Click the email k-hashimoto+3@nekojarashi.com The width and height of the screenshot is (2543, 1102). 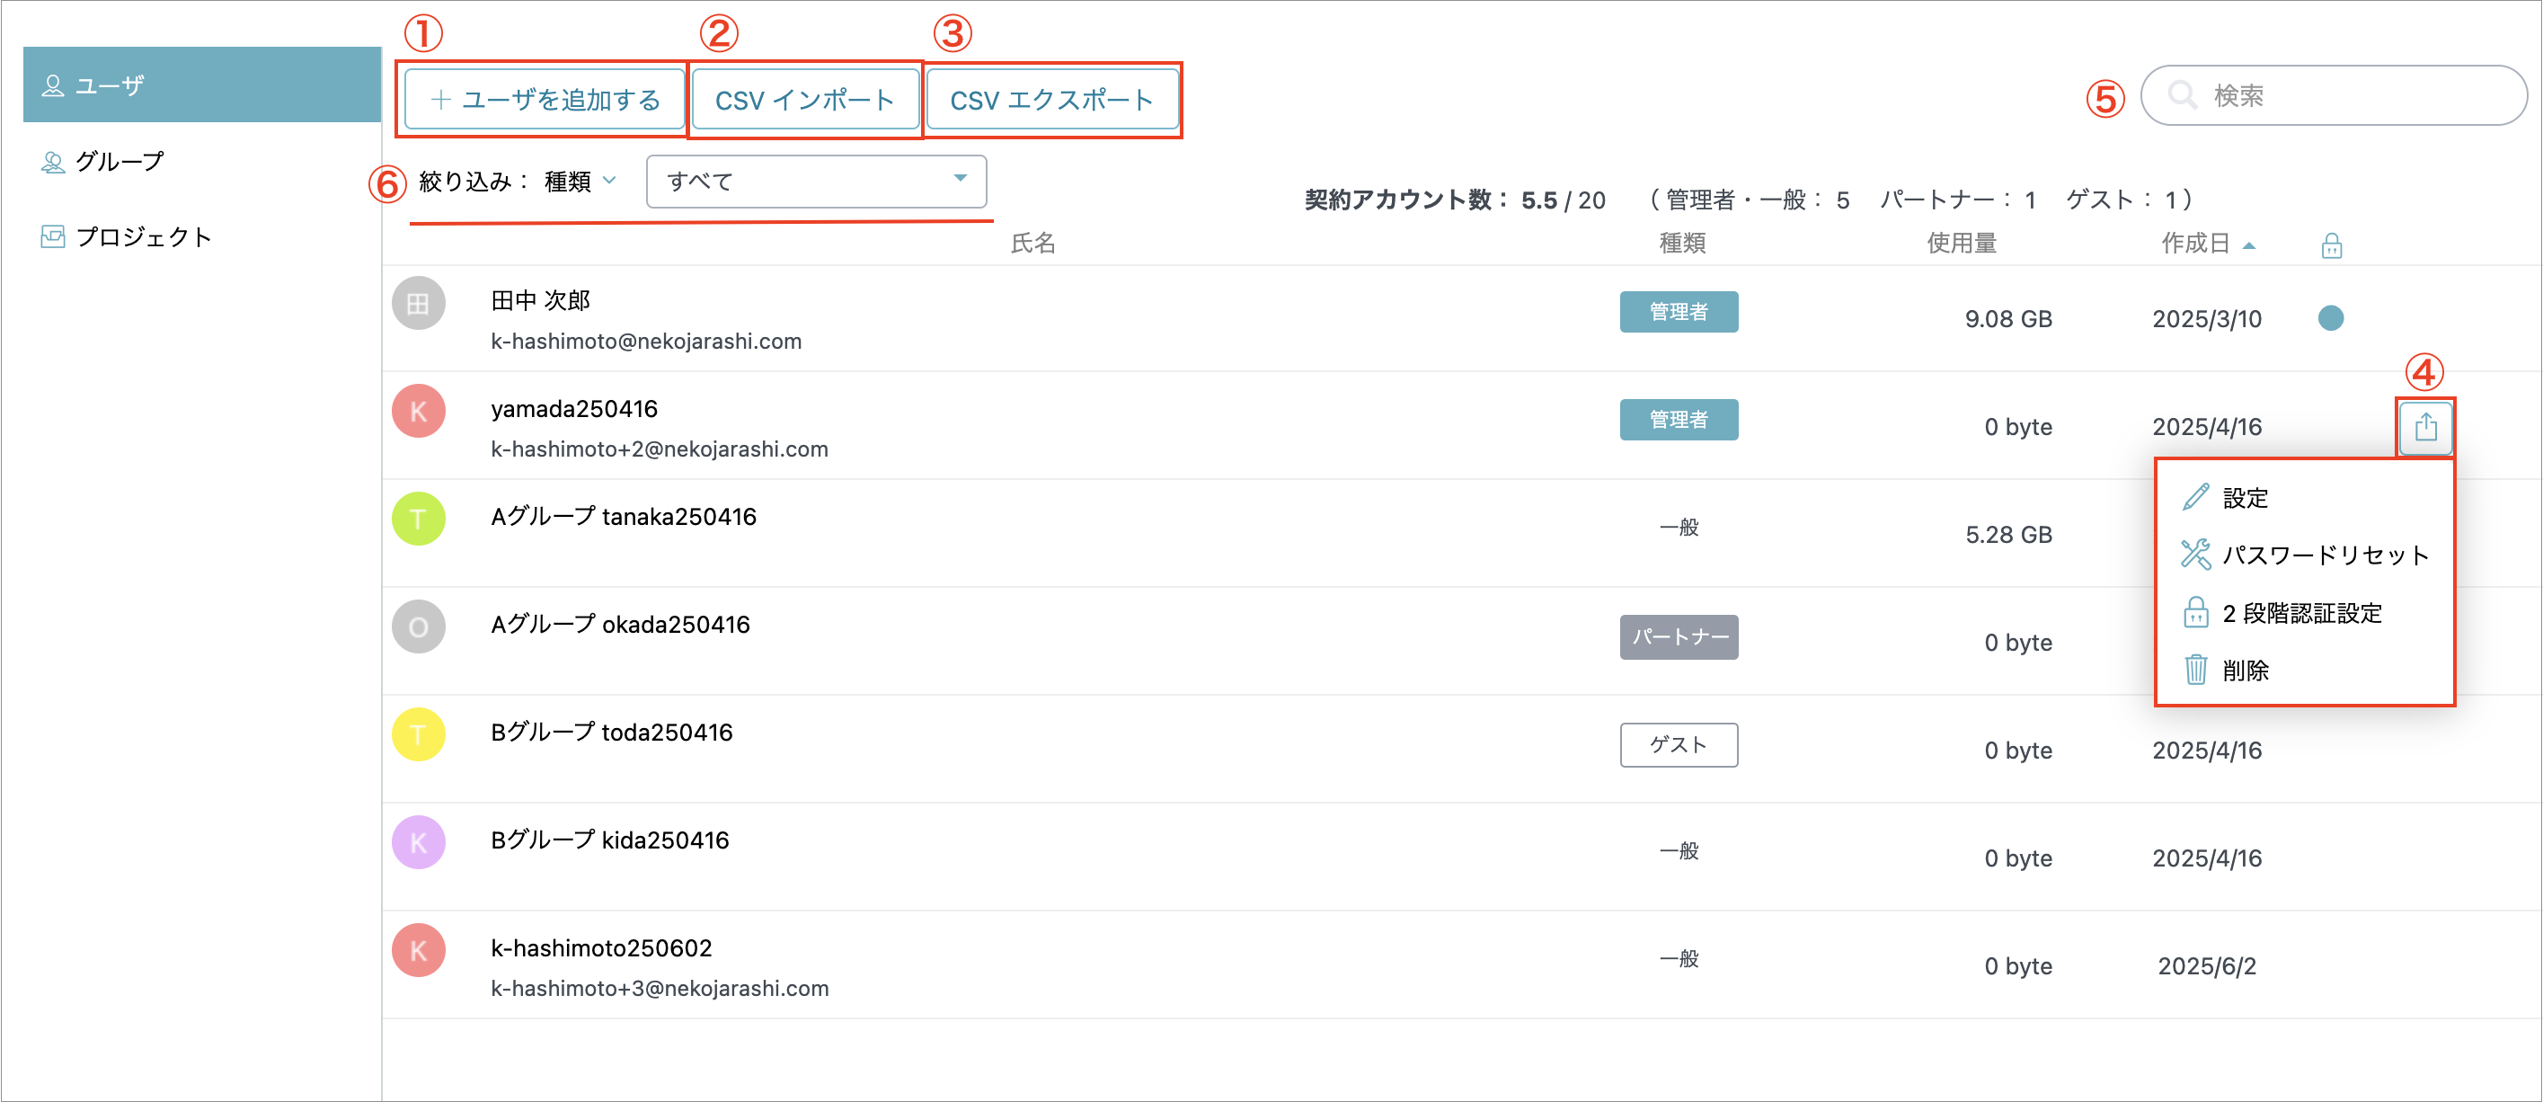tap(660, 989)
